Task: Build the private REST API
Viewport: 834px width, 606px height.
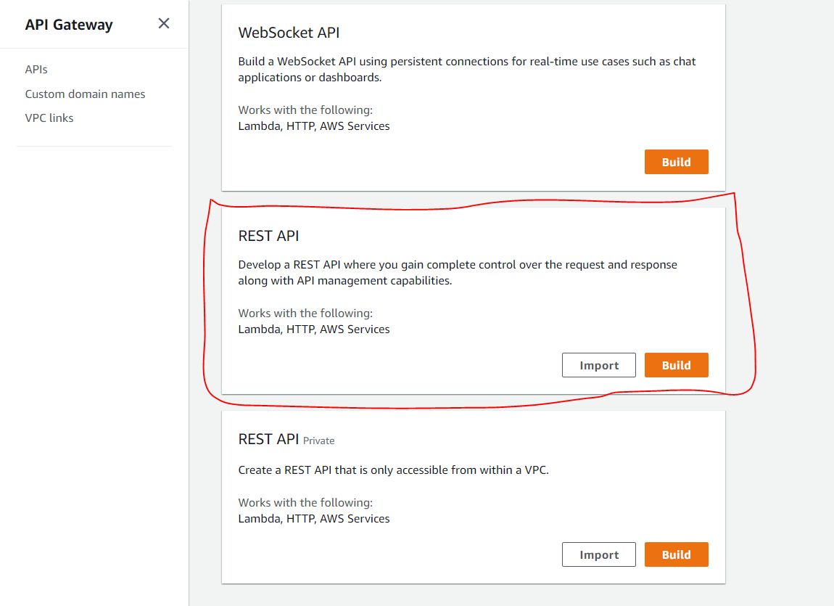Action: click(x=676, y=554)
